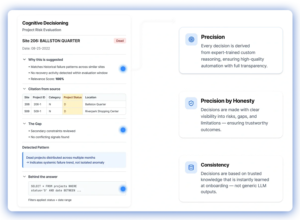Click Filters applied: status + date range text

point(50,200)
